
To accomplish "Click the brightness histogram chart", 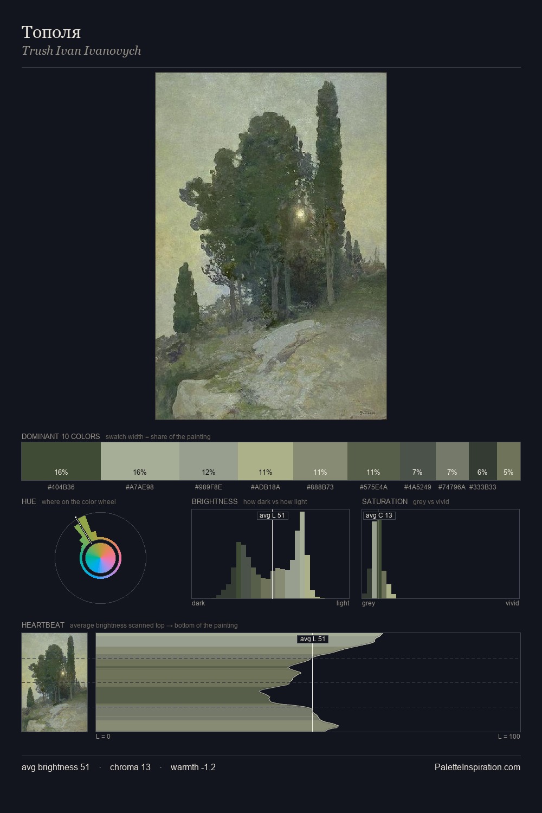I will [x=270, y=554].
